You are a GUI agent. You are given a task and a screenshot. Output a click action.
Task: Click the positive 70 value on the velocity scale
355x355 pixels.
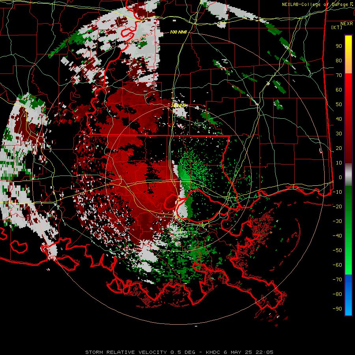click(339, 75)
